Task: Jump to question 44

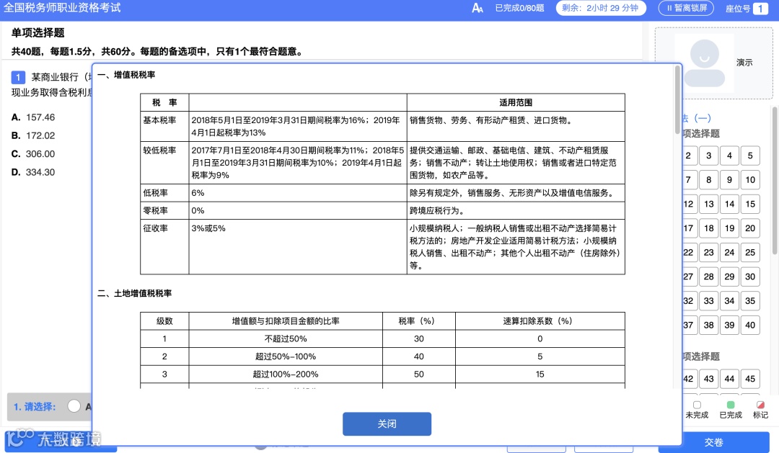Action: tap(729, 379)
